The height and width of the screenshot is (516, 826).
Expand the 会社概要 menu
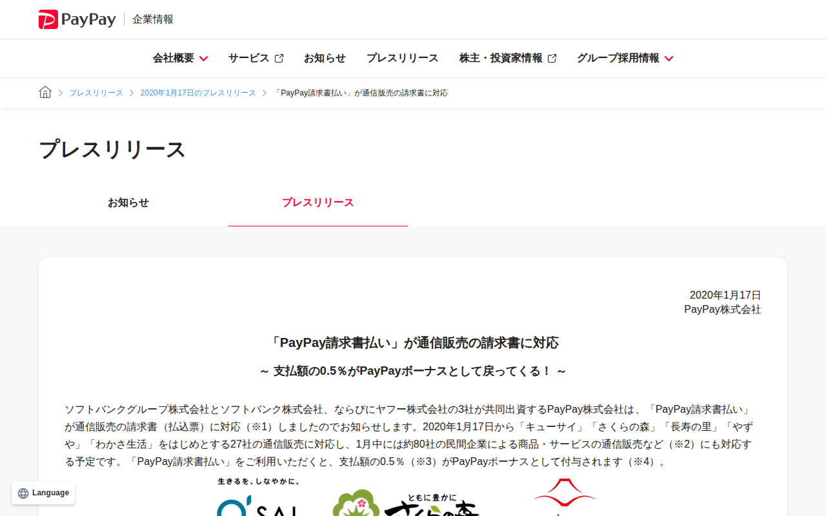180,58
